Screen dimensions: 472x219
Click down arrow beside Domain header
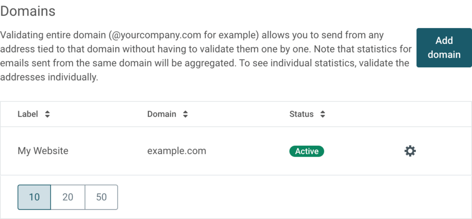pos(185,117)
